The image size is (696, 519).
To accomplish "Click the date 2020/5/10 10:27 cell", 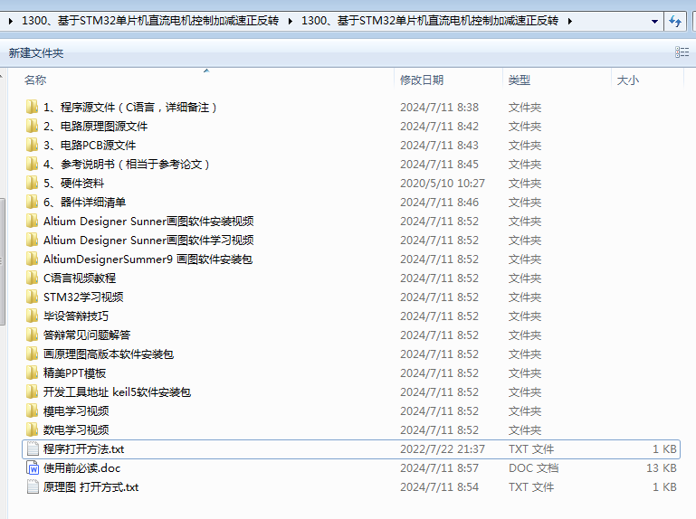I will [443, 184].
